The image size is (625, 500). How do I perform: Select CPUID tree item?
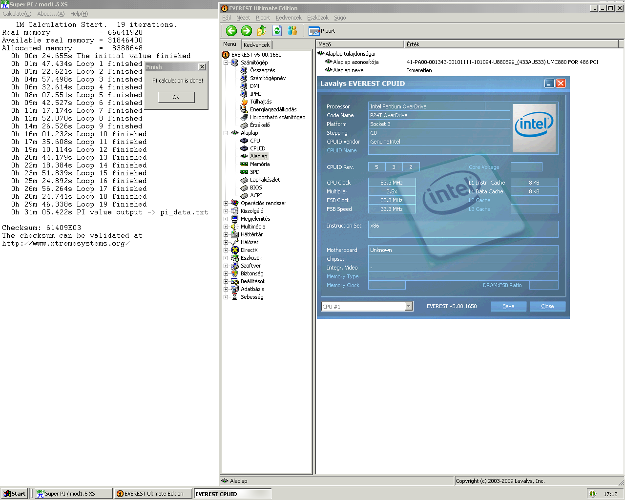click(x=257, y=148)
